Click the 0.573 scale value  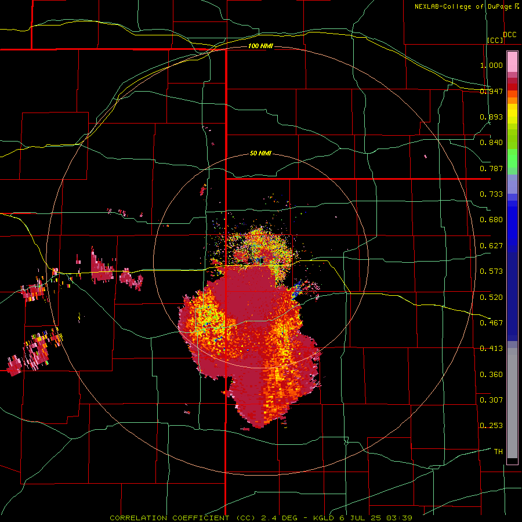click(491, 271)
